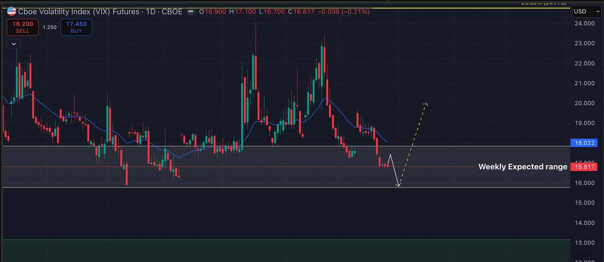
Task: Click the close value C16.817
Action: [x=302, y=12]
